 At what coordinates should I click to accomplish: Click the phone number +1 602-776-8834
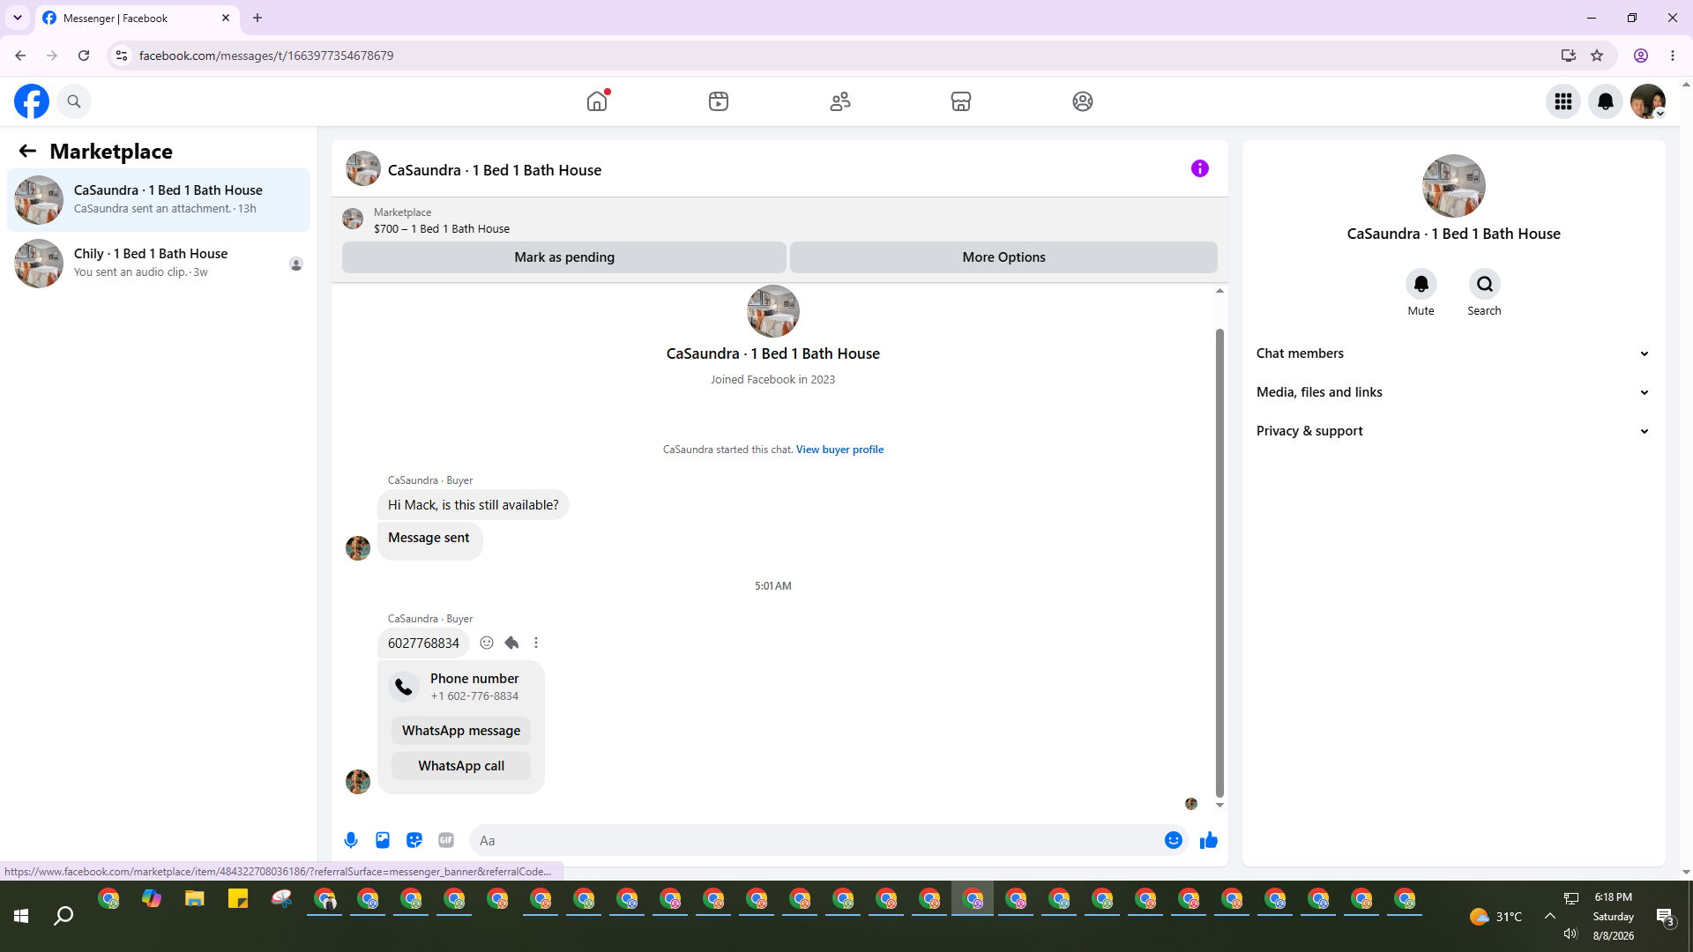click(x=474, y=696)
